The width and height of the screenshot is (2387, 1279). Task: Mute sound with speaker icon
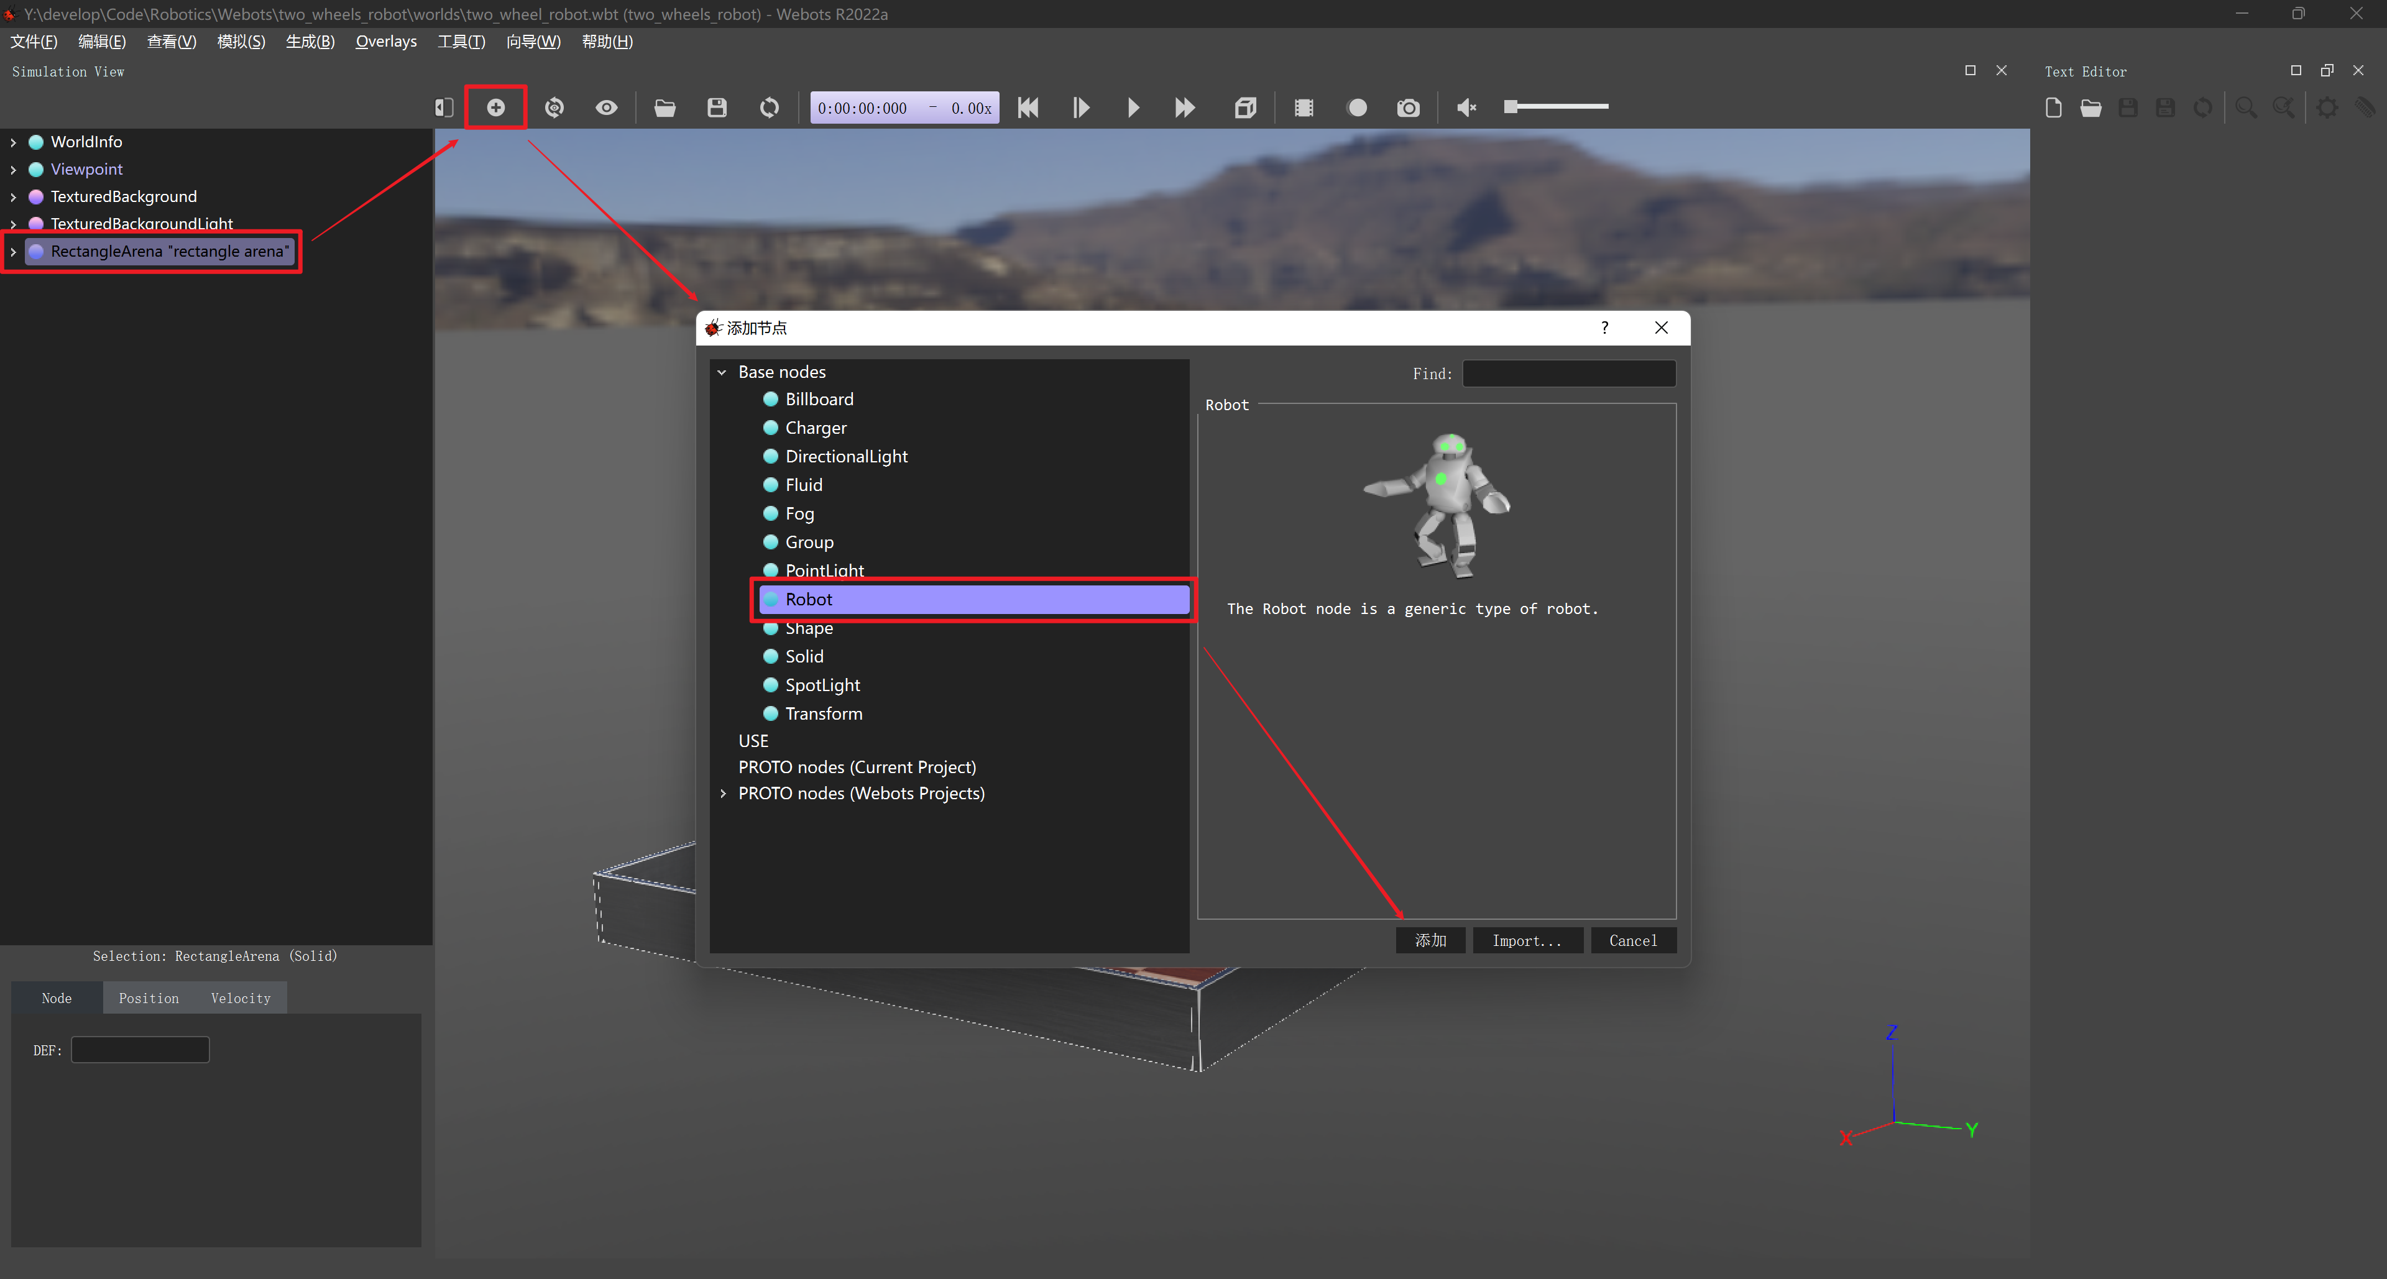[x=1466, y=108]
